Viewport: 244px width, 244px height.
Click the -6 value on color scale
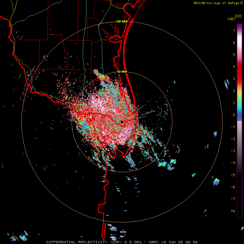[233, 187]
